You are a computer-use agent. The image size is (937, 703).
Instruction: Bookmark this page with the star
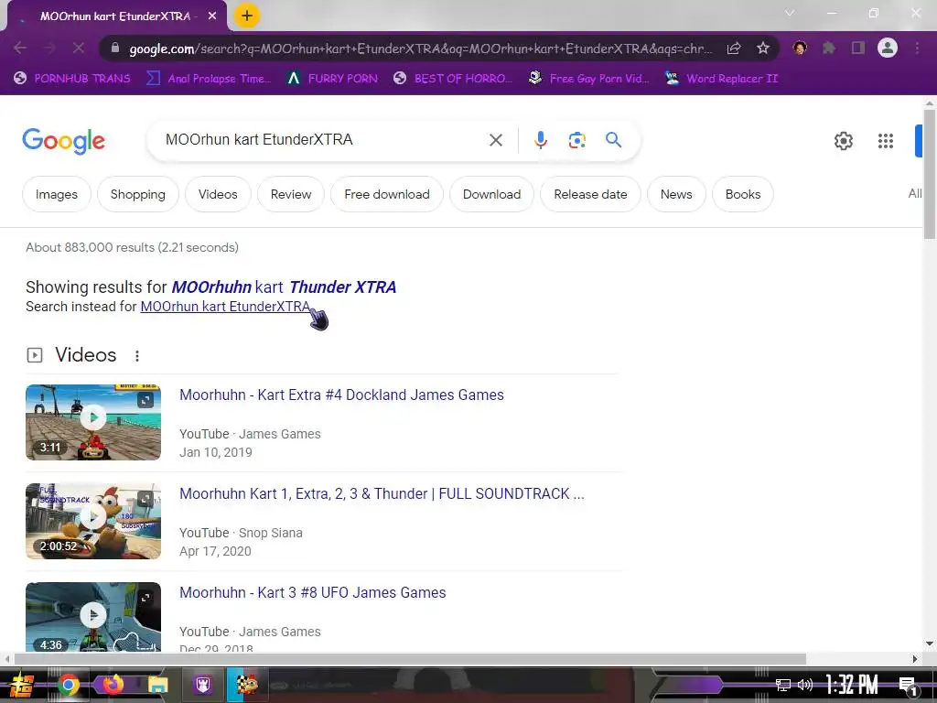(x=762, y=49)
